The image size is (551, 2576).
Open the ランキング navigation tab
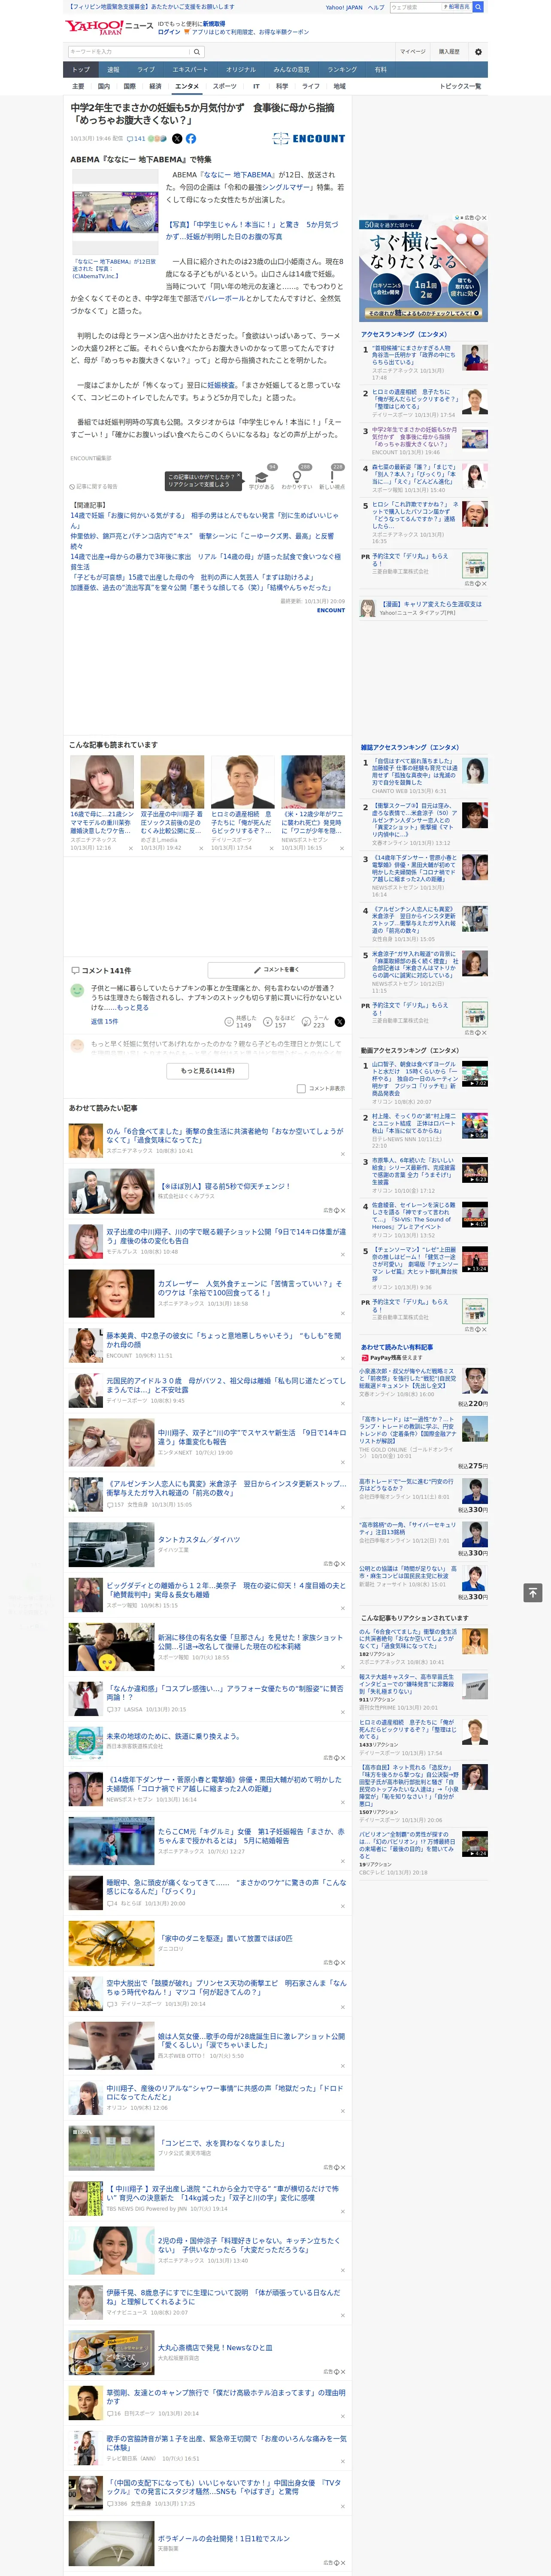point(342,70)
